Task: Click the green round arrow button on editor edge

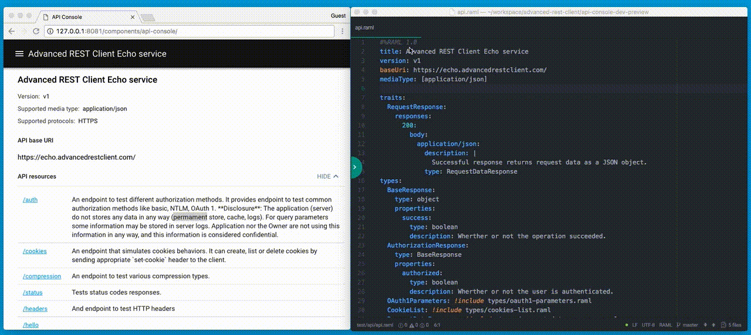Action: [x=355, y=167]
